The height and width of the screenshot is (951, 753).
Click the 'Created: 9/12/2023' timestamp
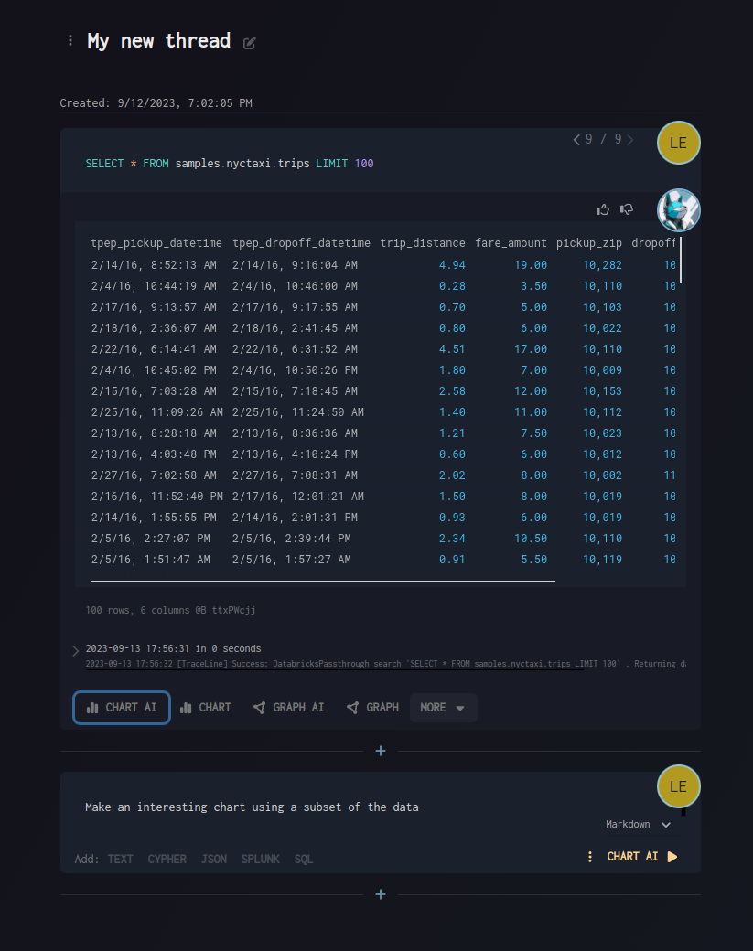click(156, 103)
